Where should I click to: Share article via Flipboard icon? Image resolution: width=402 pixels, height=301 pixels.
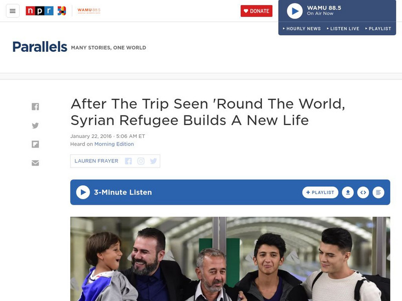pos(35,144)
